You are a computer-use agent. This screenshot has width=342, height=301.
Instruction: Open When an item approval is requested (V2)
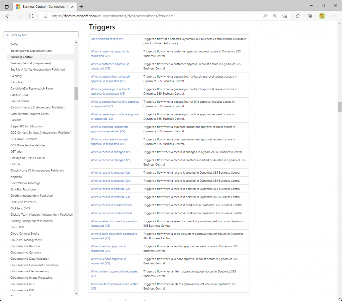pos(115,274)
